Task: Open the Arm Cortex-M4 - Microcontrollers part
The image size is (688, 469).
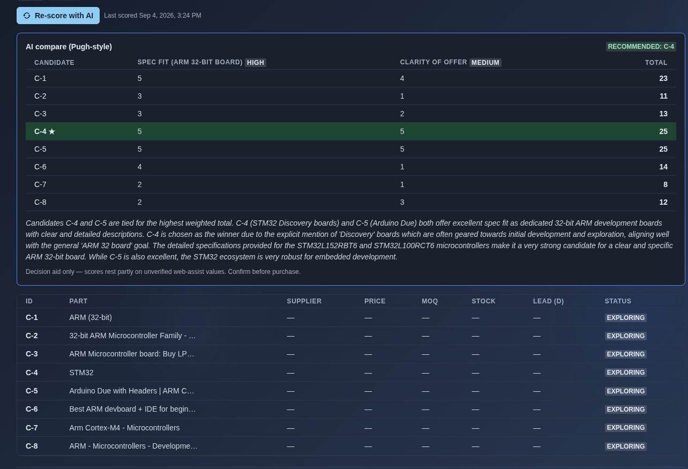Action: click(124, 428)
